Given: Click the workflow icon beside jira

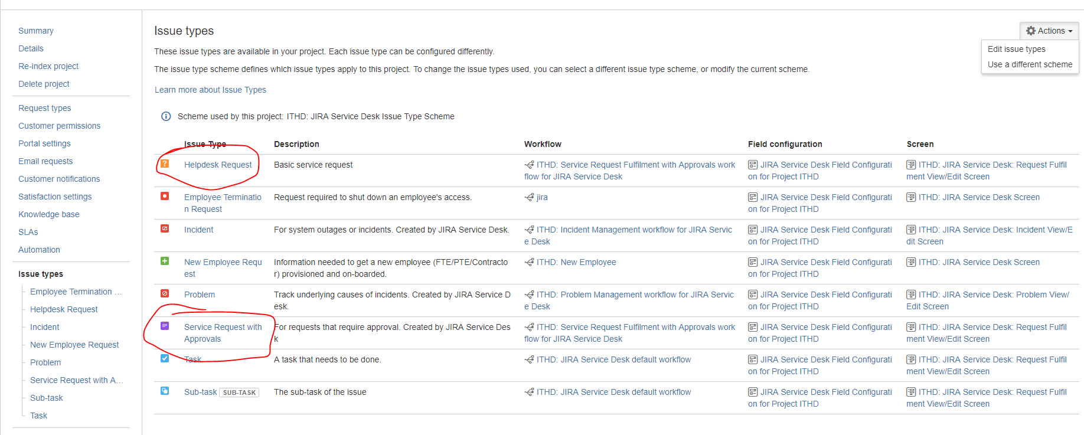Looking at the screenshot, I should tap(529, 197).
